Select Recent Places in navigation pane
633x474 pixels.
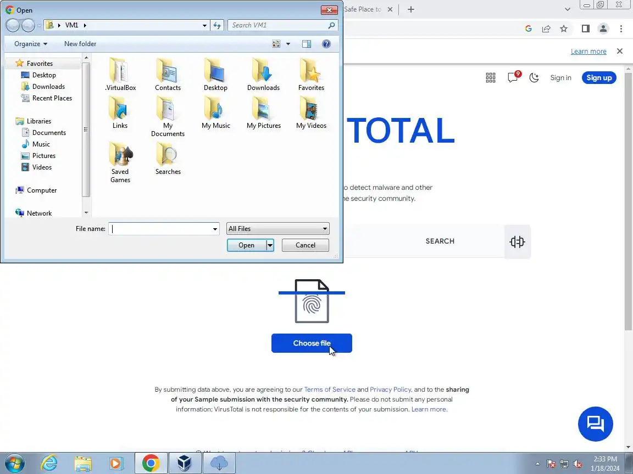click(x=46, y=98)
